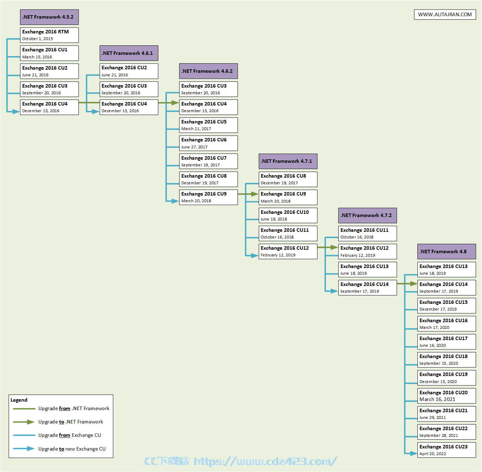Select the Exchange 2016 CU23 box
Image resolution: width=482 pixels, height=472 pixels.
pyautogui.click(x=447, y=450)
